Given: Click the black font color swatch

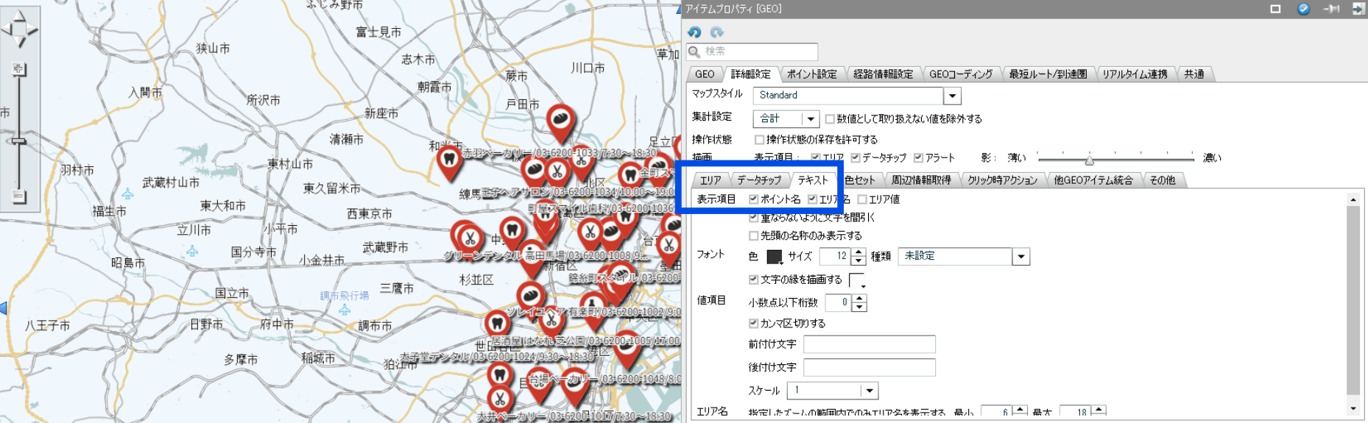Looking at the screenshot, I should click(x=774, y=257).
